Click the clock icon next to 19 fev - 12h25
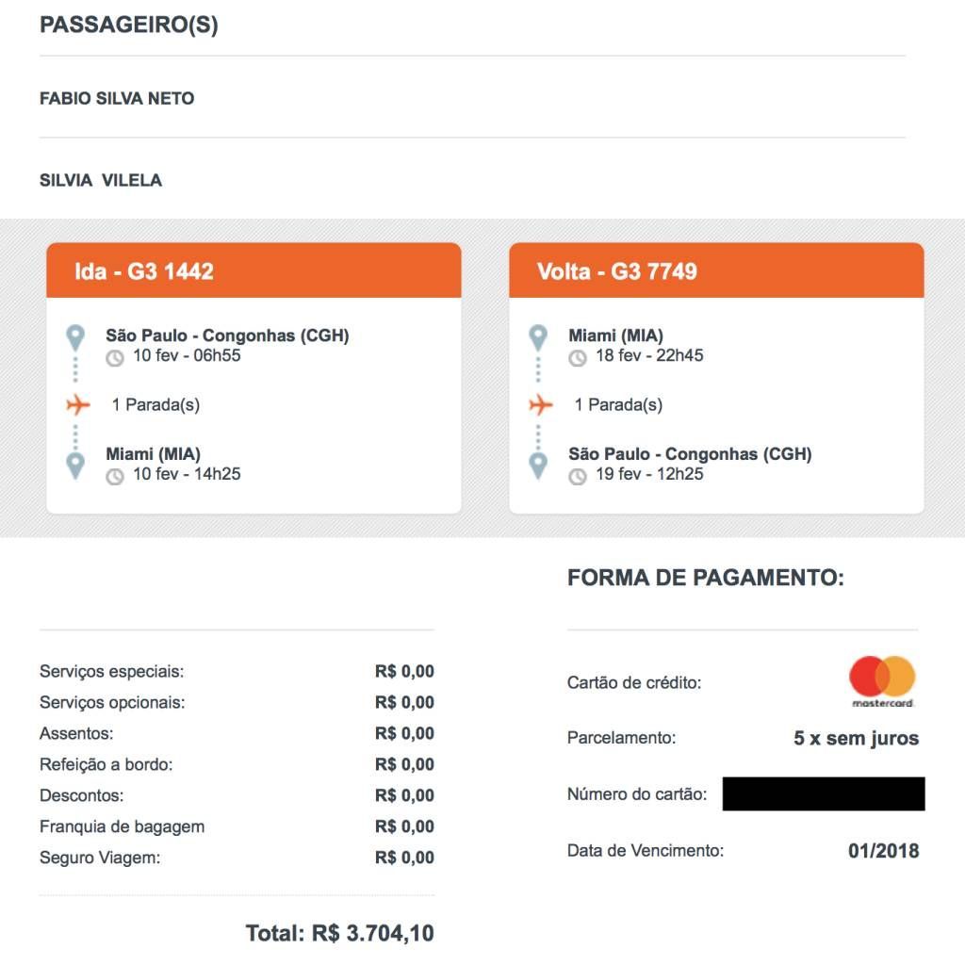Screen dimensions: 965x965 point(578,476)
